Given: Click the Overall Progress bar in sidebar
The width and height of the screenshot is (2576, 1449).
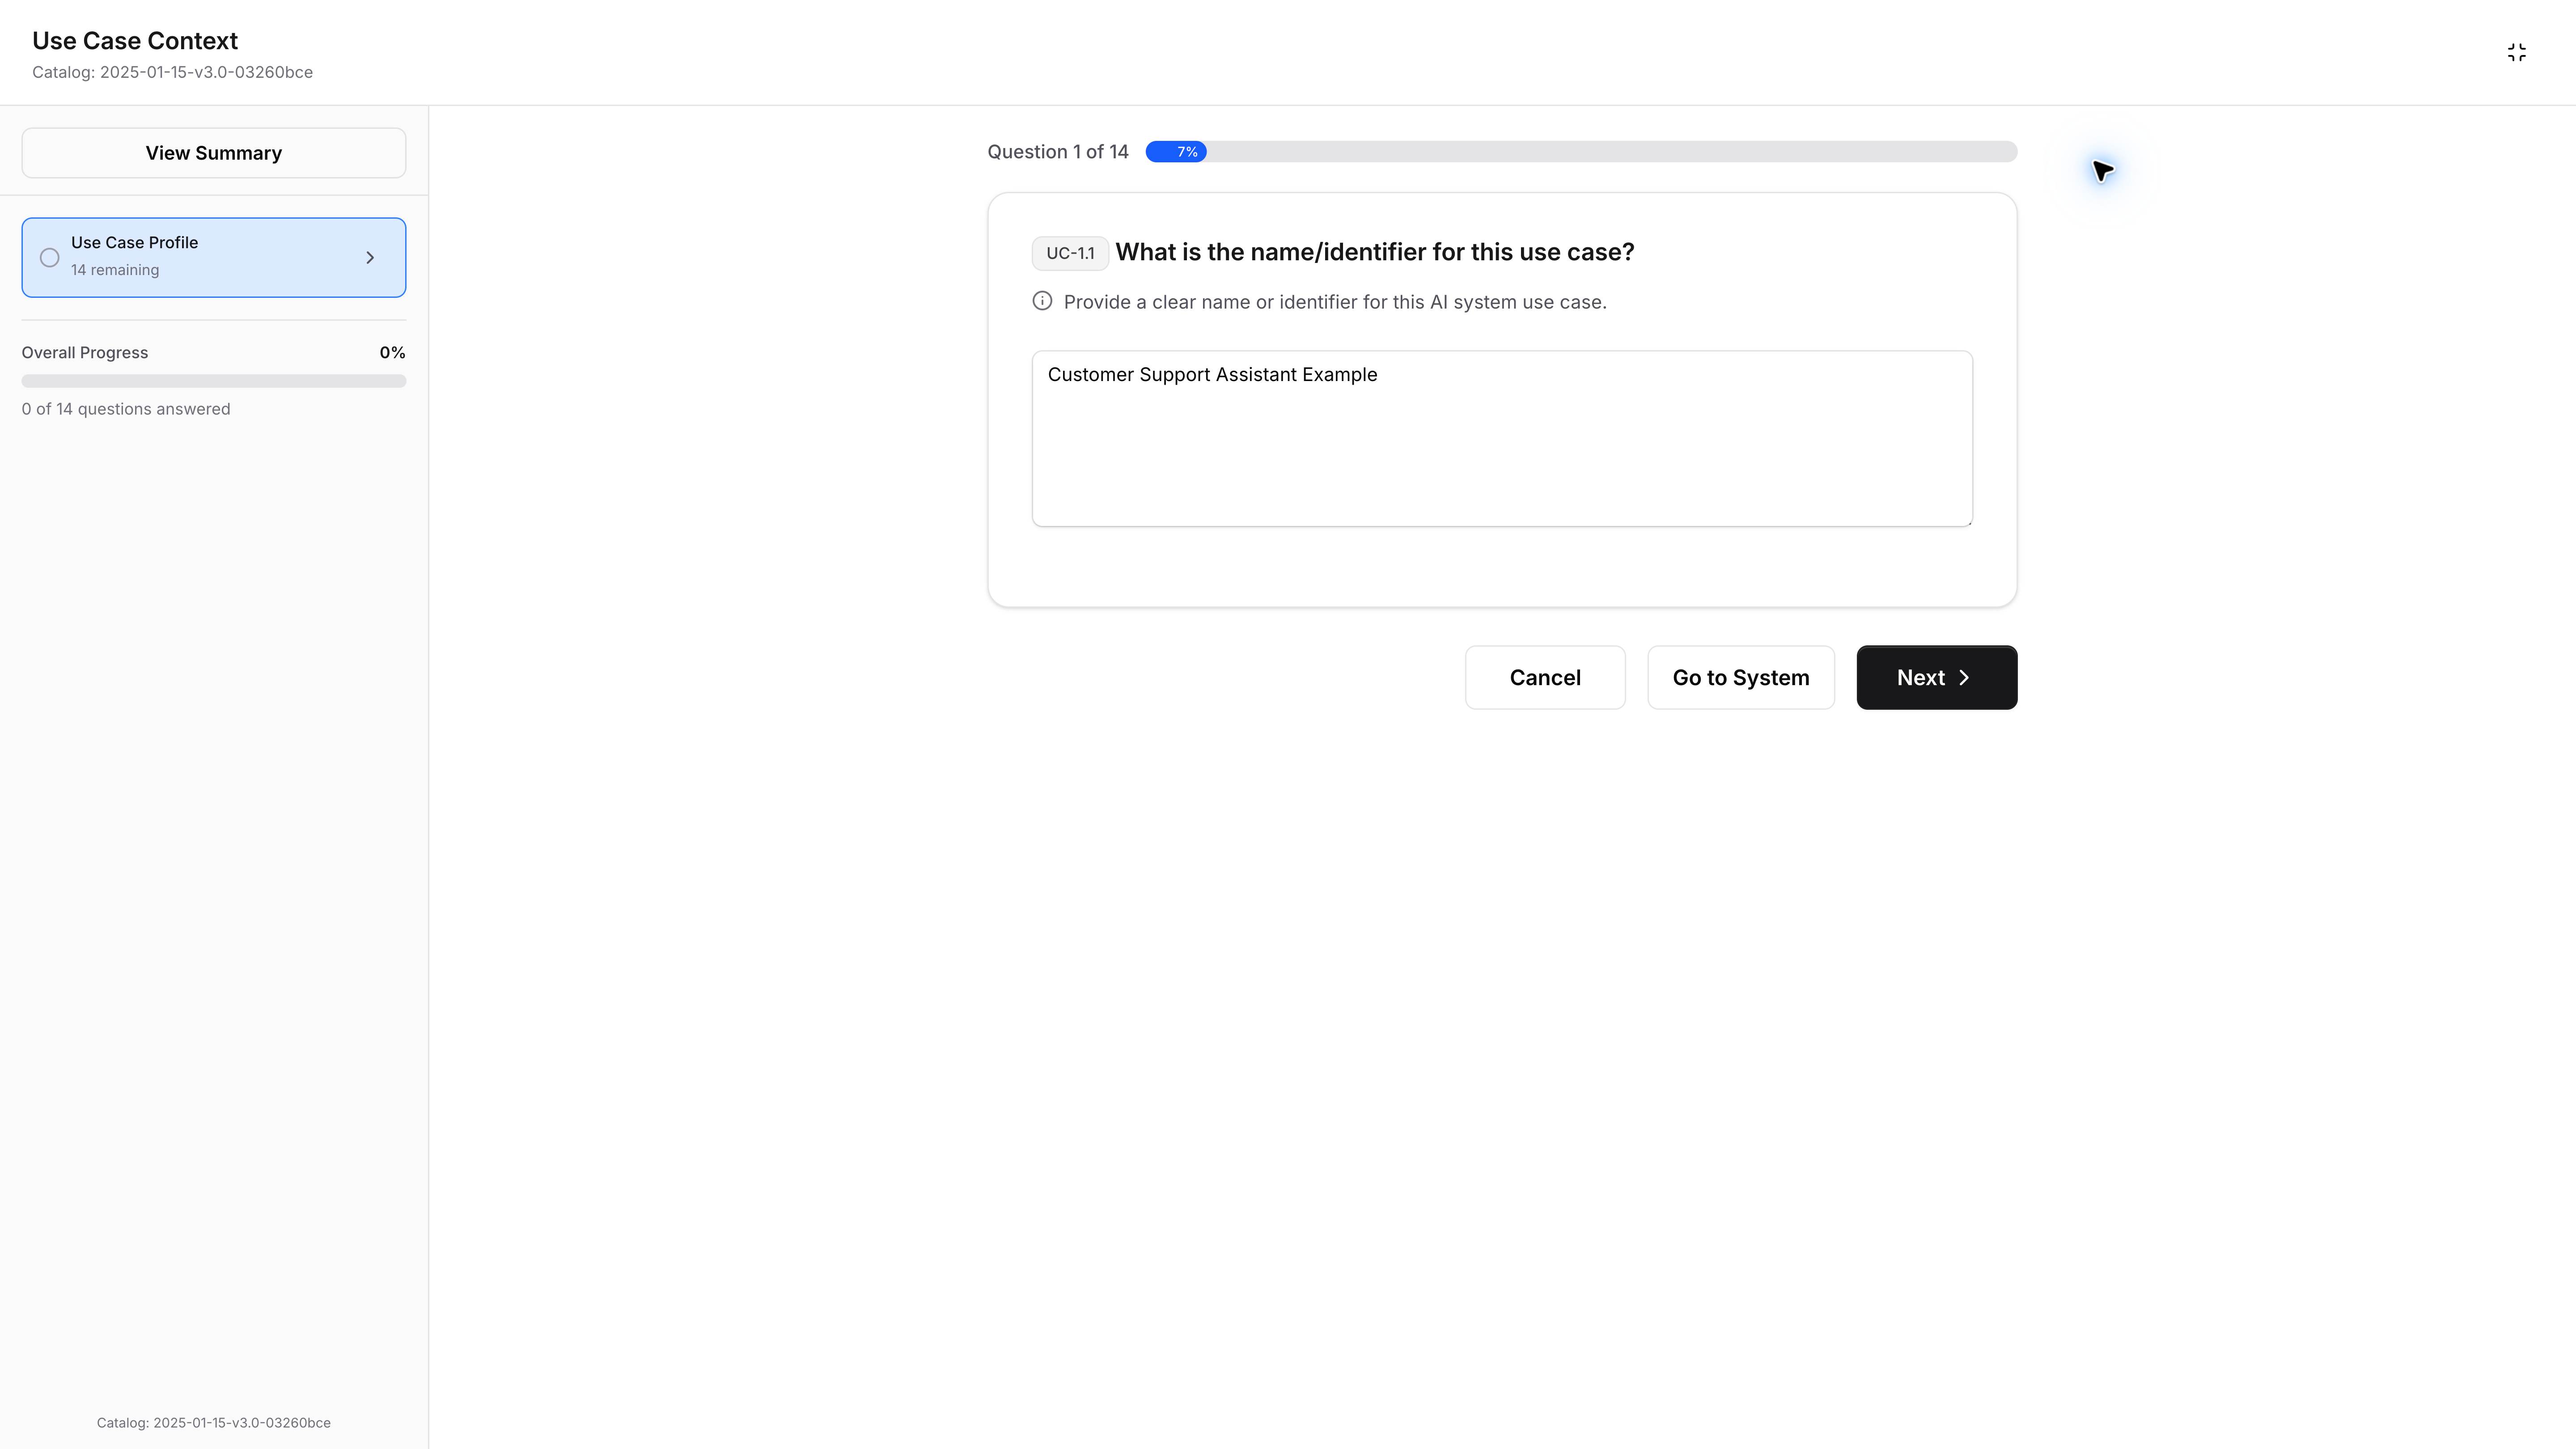Looking at the screenshot, I should click(214, 381).
